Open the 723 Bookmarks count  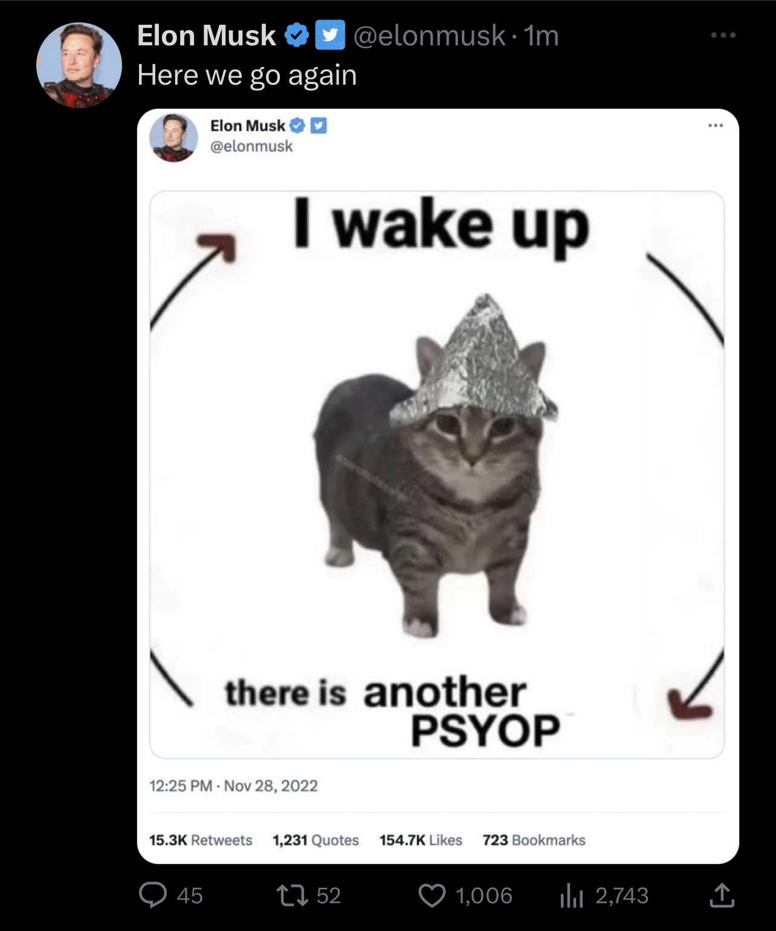534,840
